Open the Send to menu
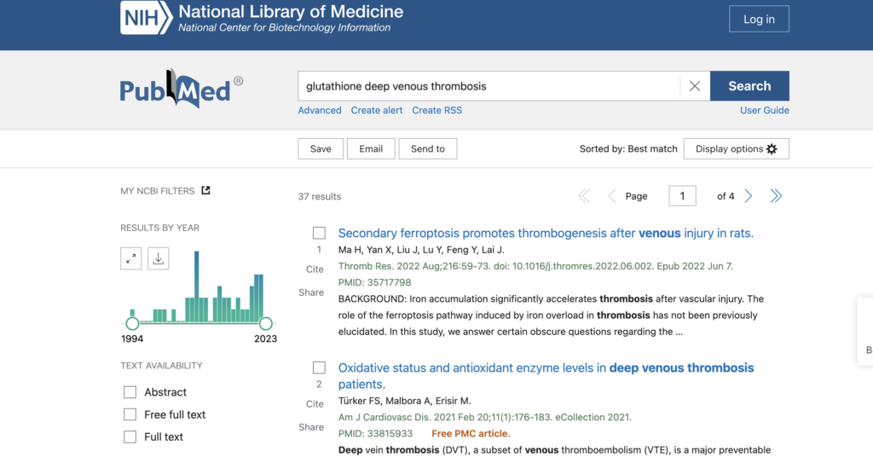The height and width of the screenshot is (457, 873). [x=427, y=148]
